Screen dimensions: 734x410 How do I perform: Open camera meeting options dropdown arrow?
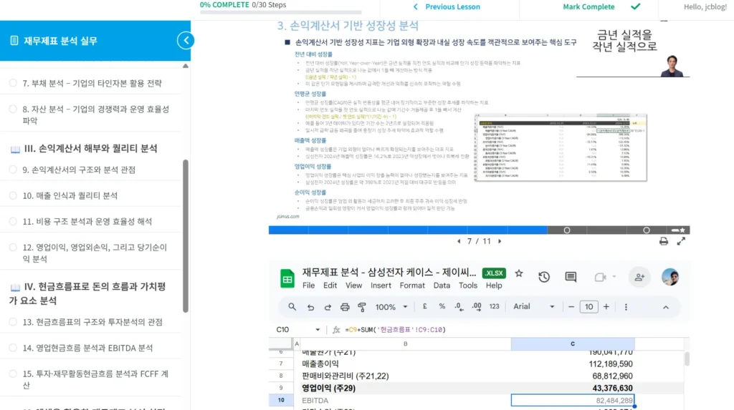(x=614, y=277)
